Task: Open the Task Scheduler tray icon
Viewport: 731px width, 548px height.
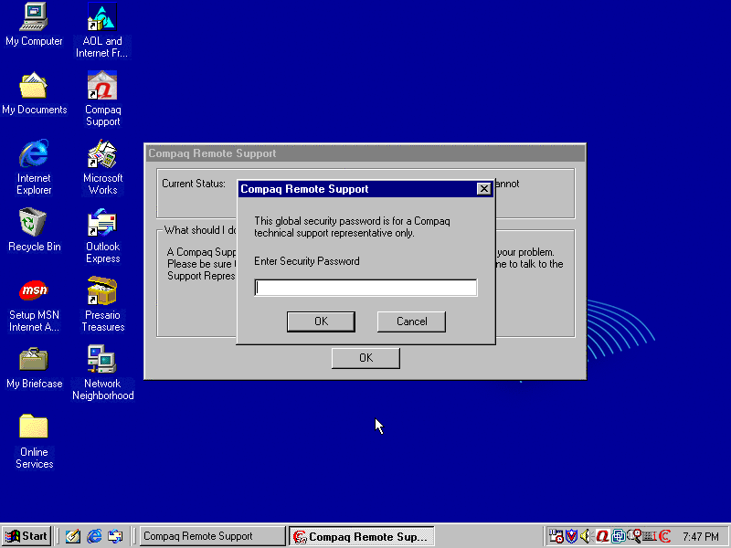Action: point(556,536)
